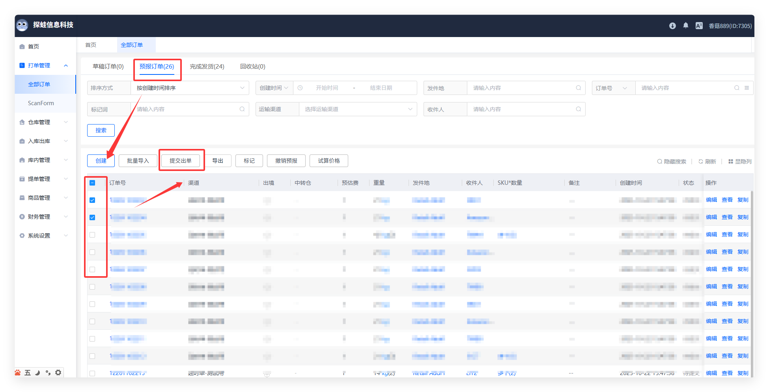769x392 pixels.
Task: Switch to the 完成发货(24) tab
Action: [207, 67]
